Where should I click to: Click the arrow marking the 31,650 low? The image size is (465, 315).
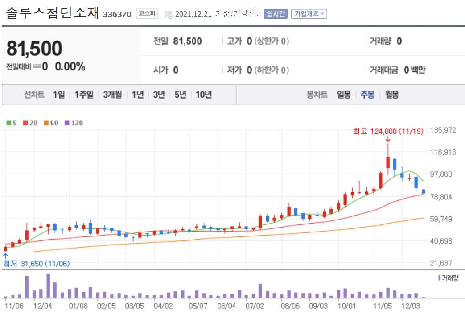click(4, 255)
